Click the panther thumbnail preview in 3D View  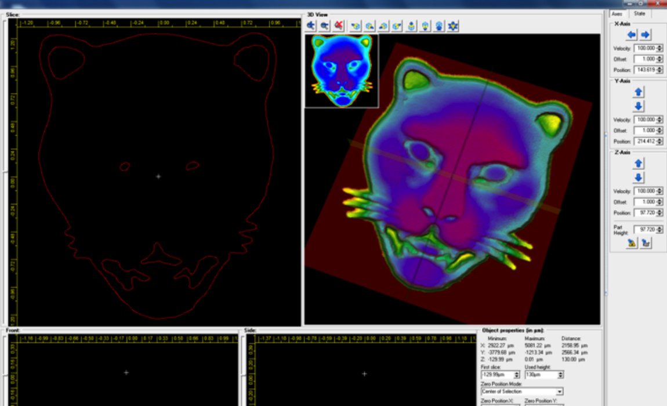pos(342,71)
